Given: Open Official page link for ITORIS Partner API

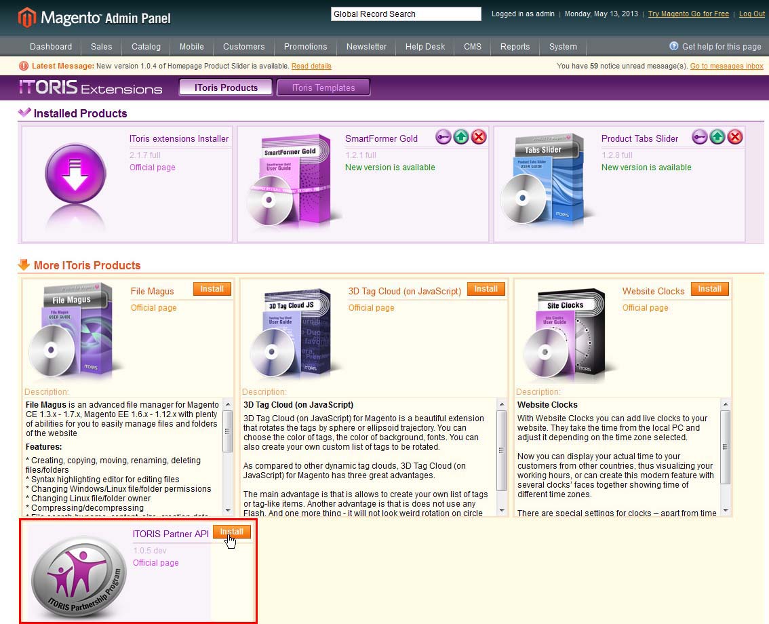Looking at the screenshot, I should click(156, 563).
